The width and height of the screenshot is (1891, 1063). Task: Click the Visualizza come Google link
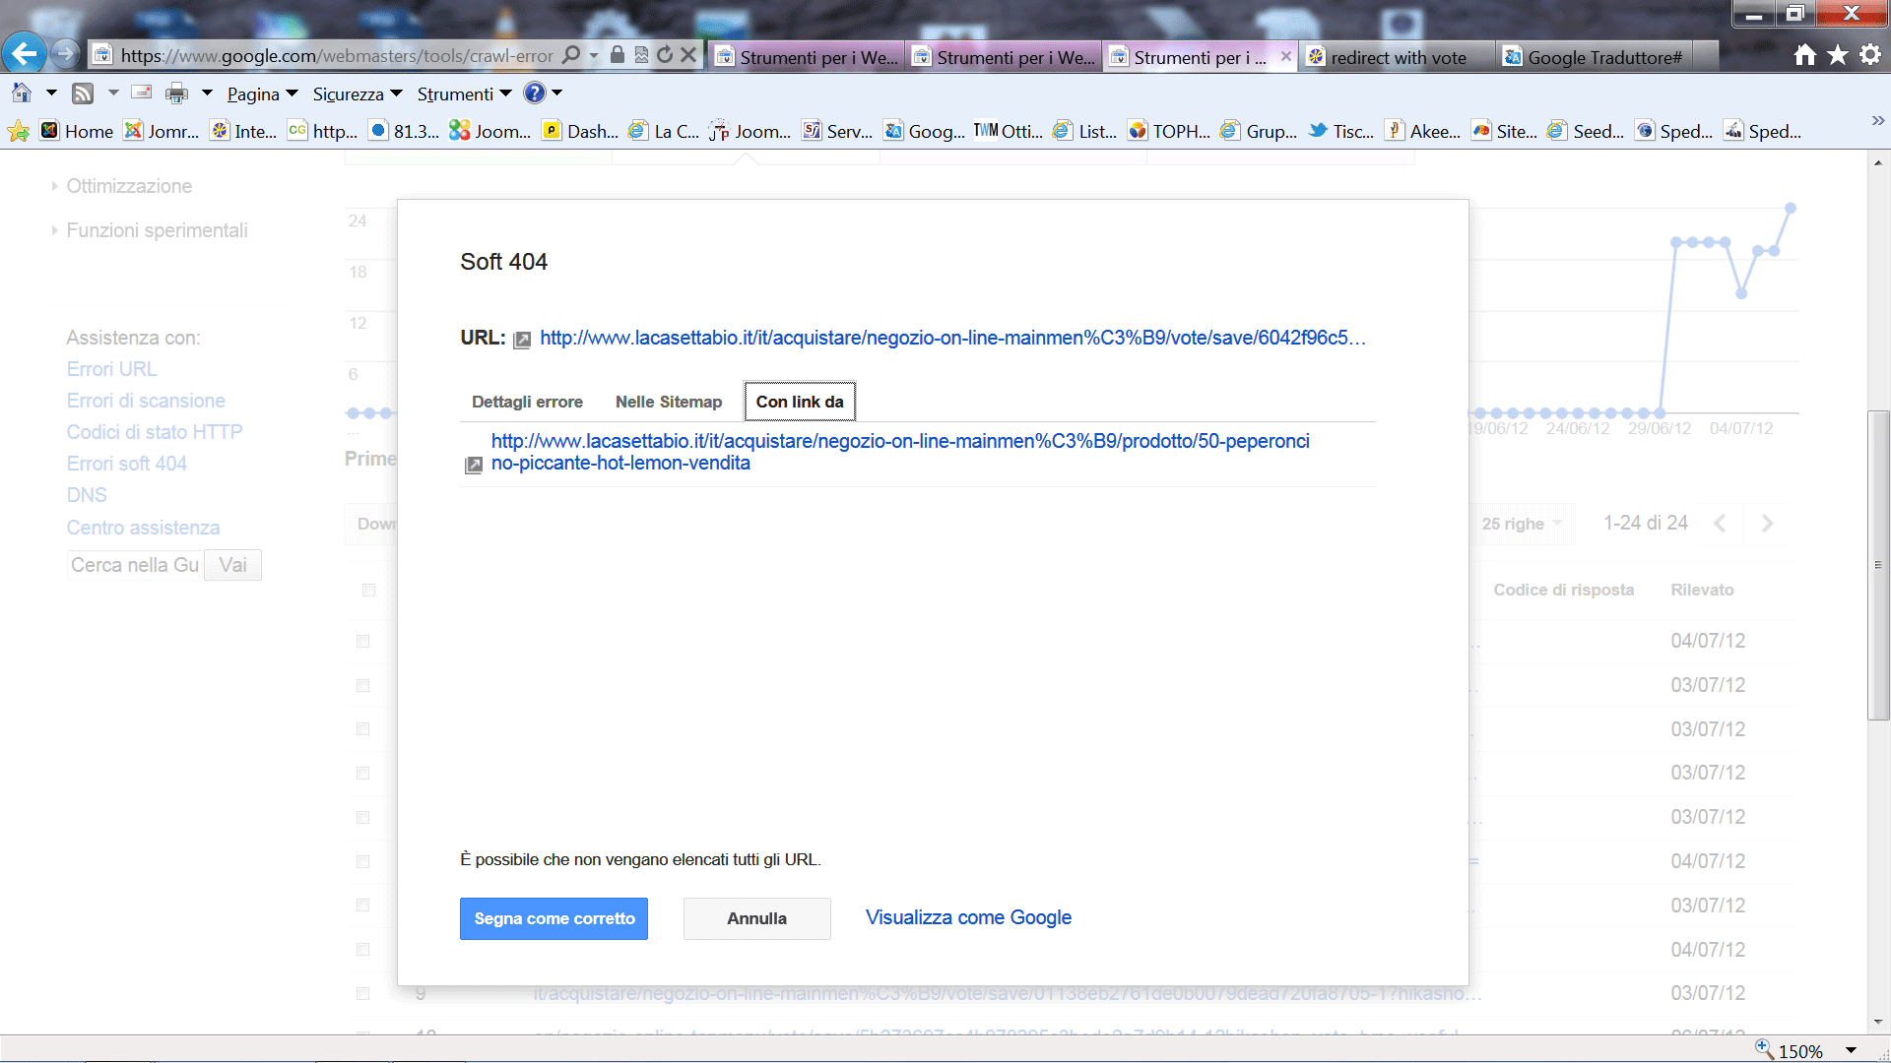pos(967,917)
